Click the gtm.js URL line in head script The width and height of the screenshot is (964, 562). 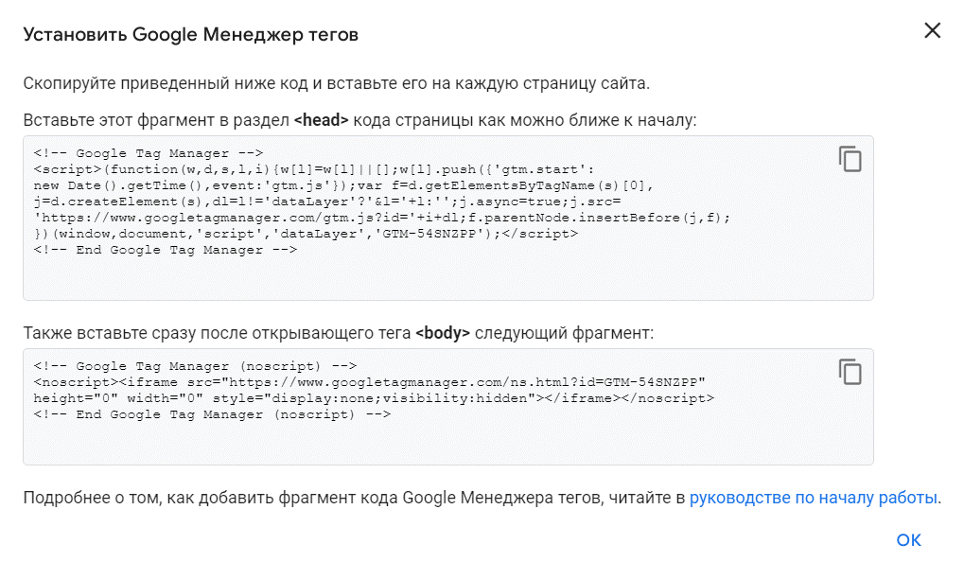coord(378,218)
